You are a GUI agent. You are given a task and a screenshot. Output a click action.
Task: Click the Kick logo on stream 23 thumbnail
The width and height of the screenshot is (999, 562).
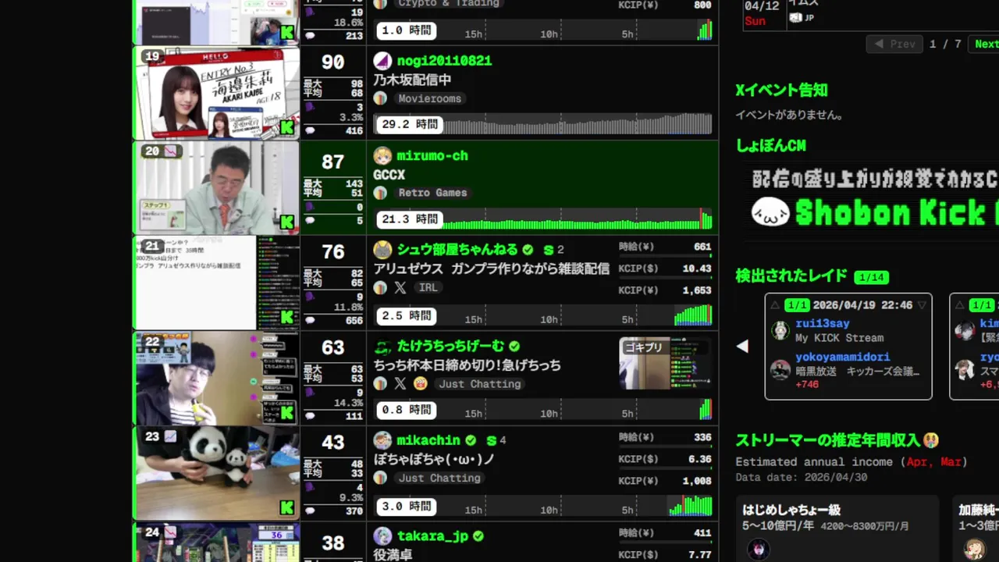click(287, 508)
